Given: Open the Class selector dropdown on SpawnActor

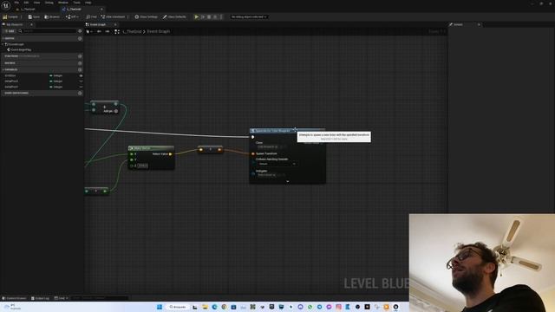Looking at the screenshot, I should [269, 146].
